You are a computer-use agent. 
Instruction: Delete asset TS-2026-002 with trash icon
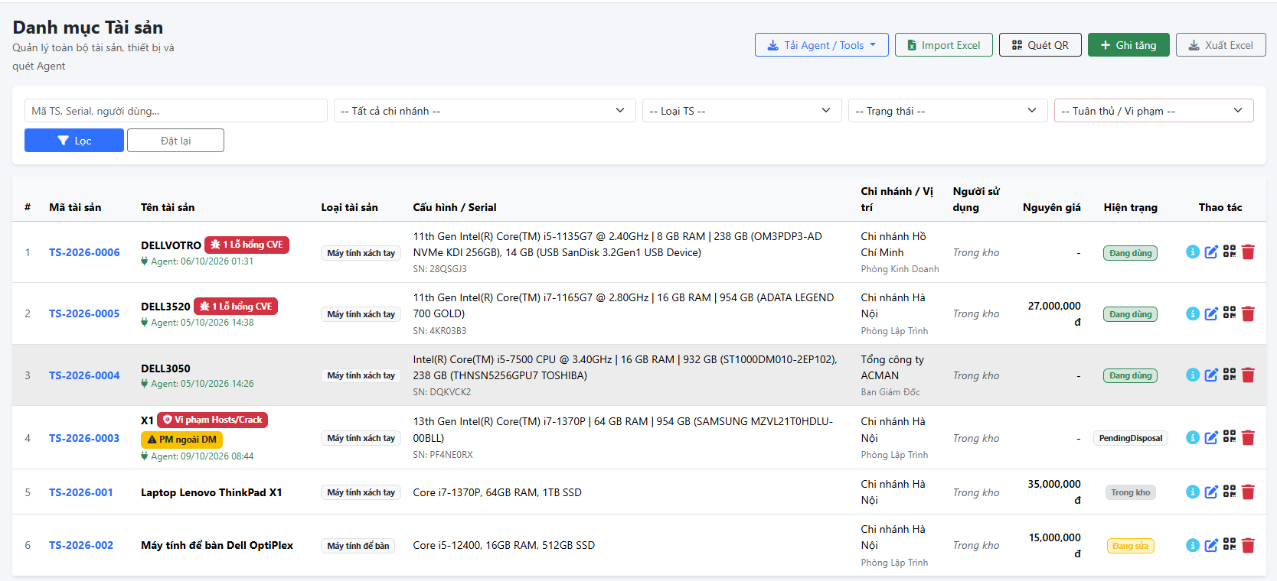[x=1248, y=545]
